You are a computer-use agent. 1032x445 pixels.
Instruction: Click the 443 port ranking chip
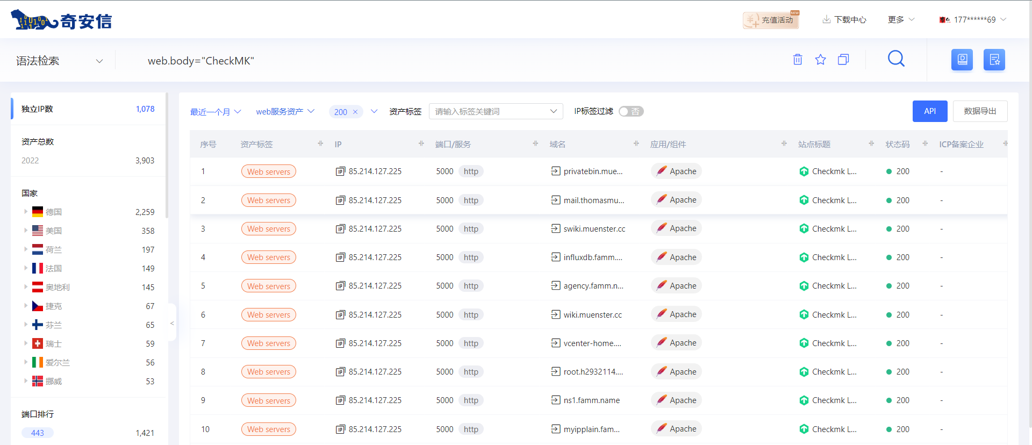tap(38, 433)
